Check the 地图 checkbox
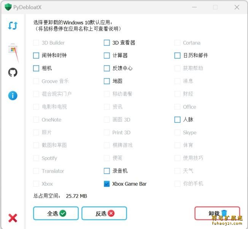The height and width of the screenshot is (229, 248). point(107,81)
